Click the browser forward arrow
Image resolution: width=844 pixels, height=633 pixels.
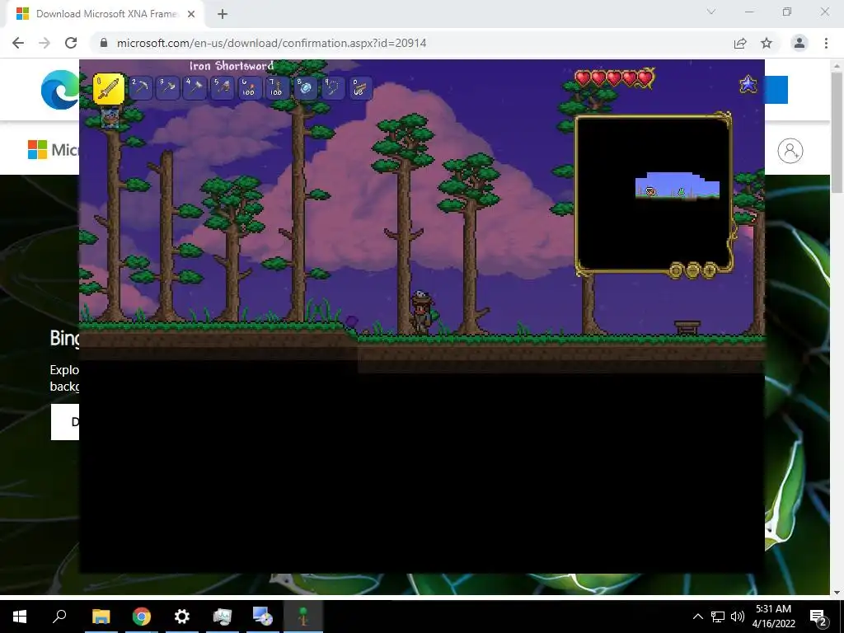tap(45, 43)
